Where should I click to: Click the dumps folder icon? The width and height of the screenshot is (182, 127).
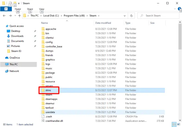coord(43,51)
